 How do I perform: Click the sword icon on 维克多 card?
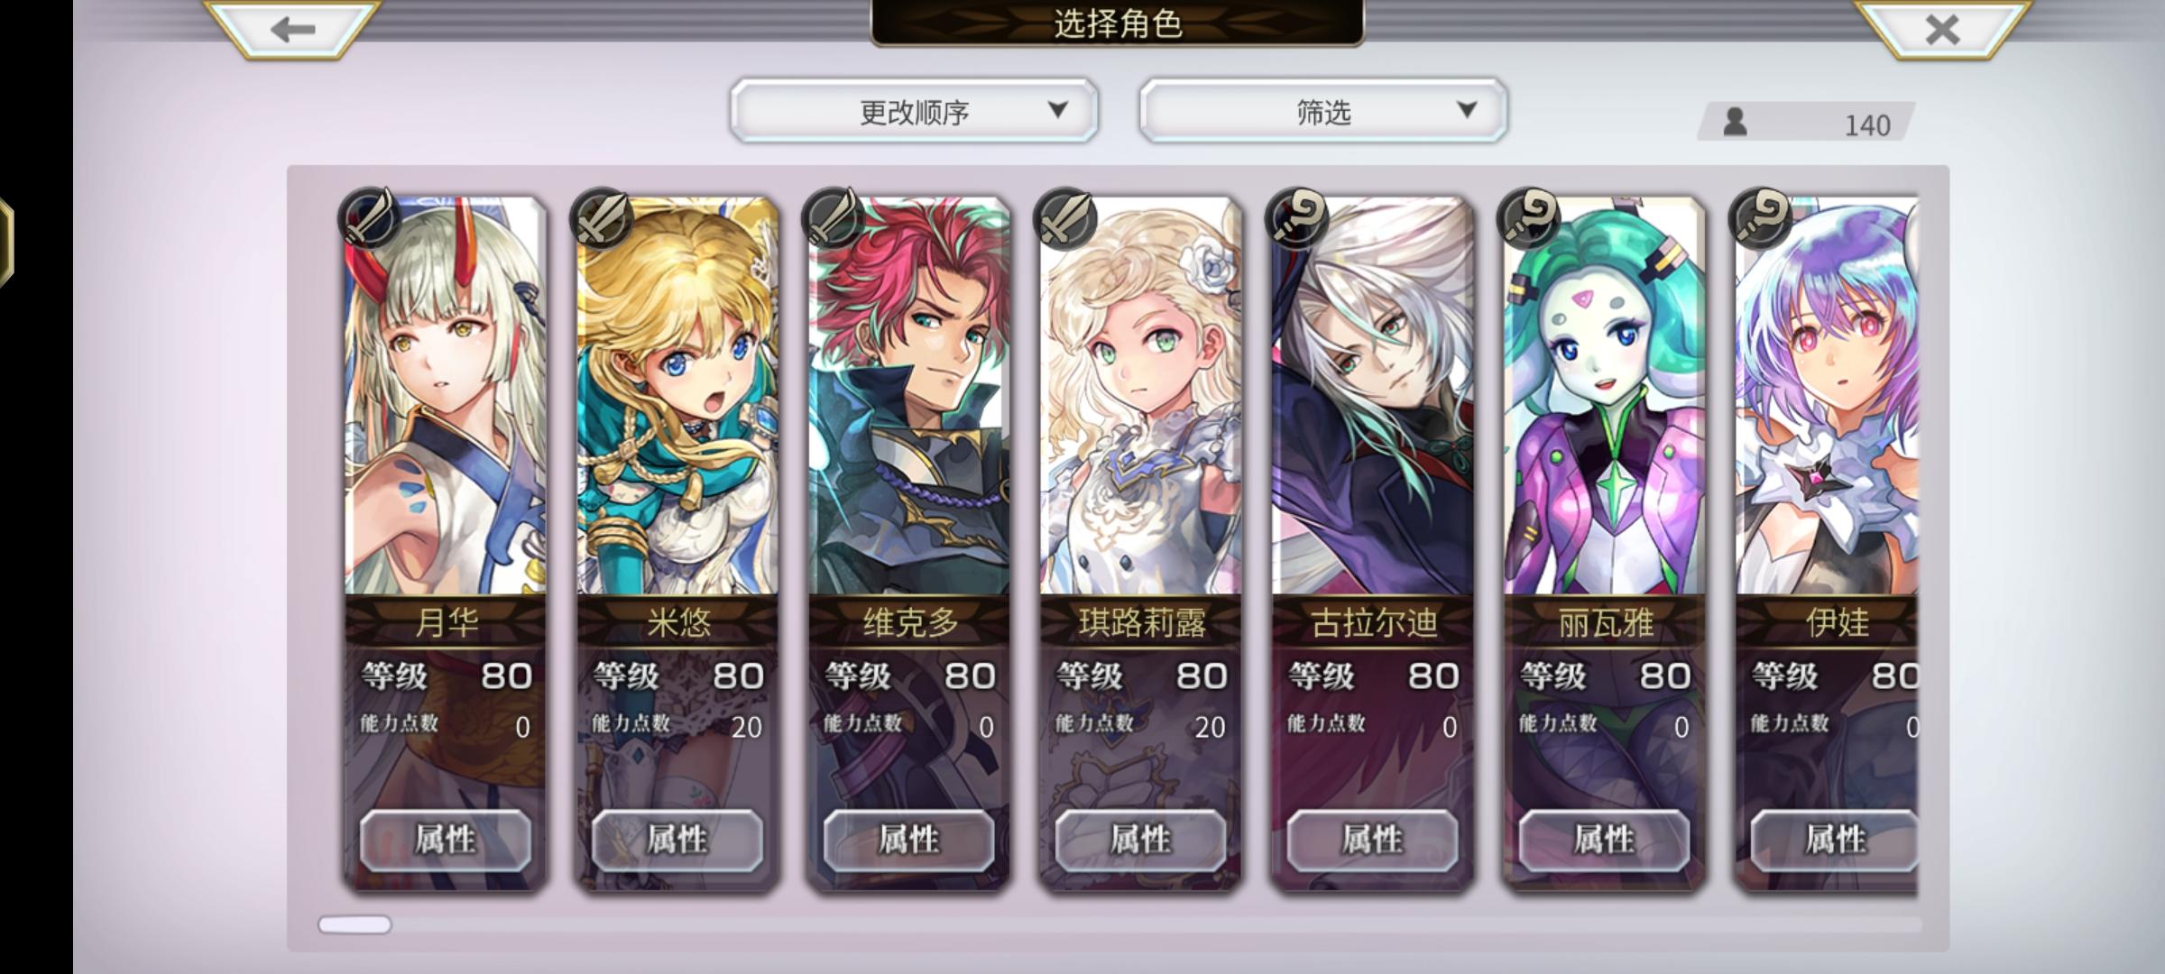(833, 217)
